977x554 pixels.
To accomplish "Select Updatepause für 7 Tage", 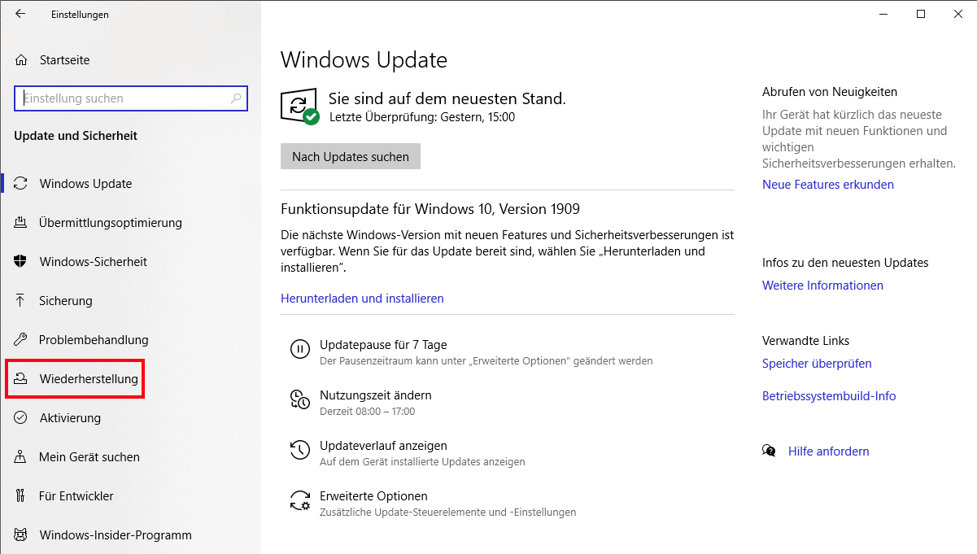I will pos(383,345).
